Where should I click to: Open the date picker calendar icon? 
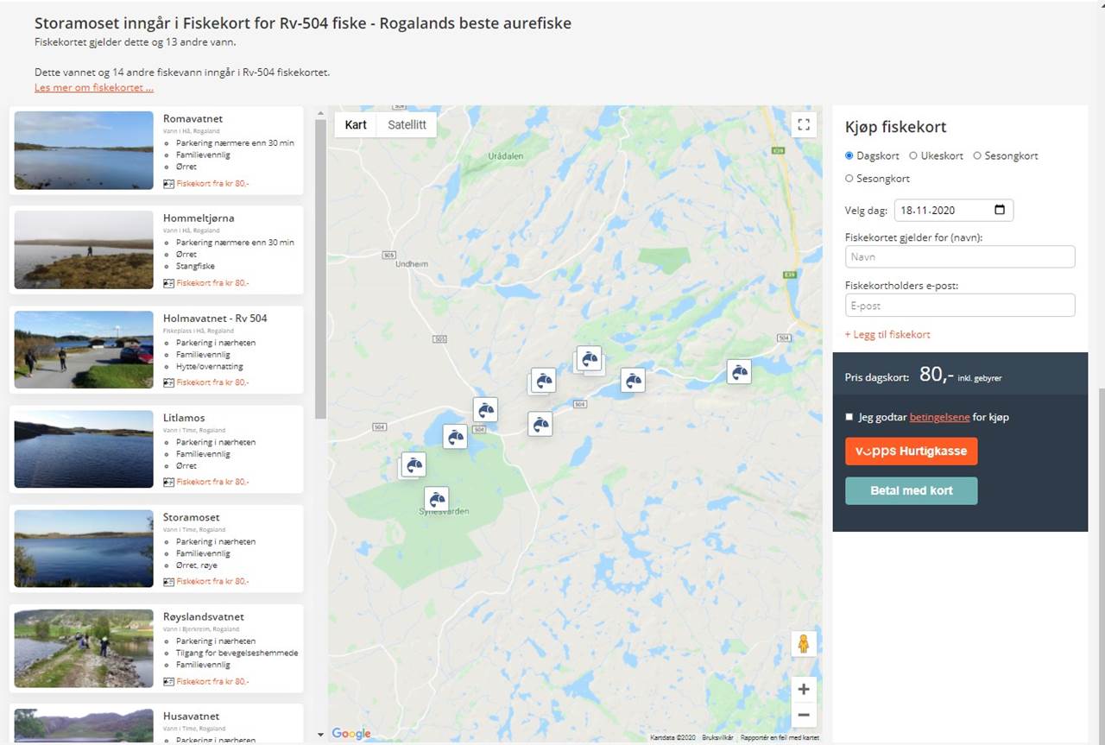coord(1000,210)
